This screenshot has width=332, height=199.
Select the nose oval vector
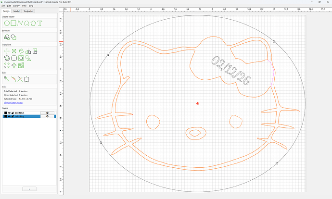tap(196, 133)
